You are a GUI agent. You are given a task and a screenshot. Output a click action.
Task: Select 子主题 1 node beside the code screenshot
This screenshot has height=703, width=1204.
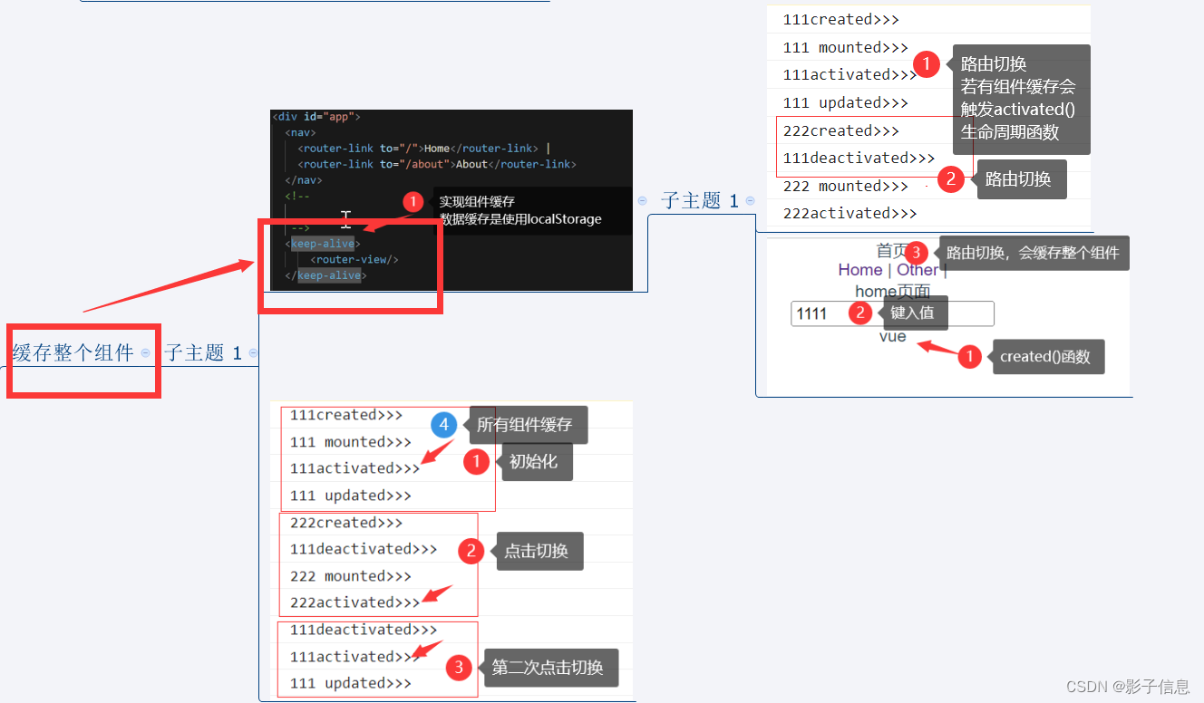(x=700, y=201)
